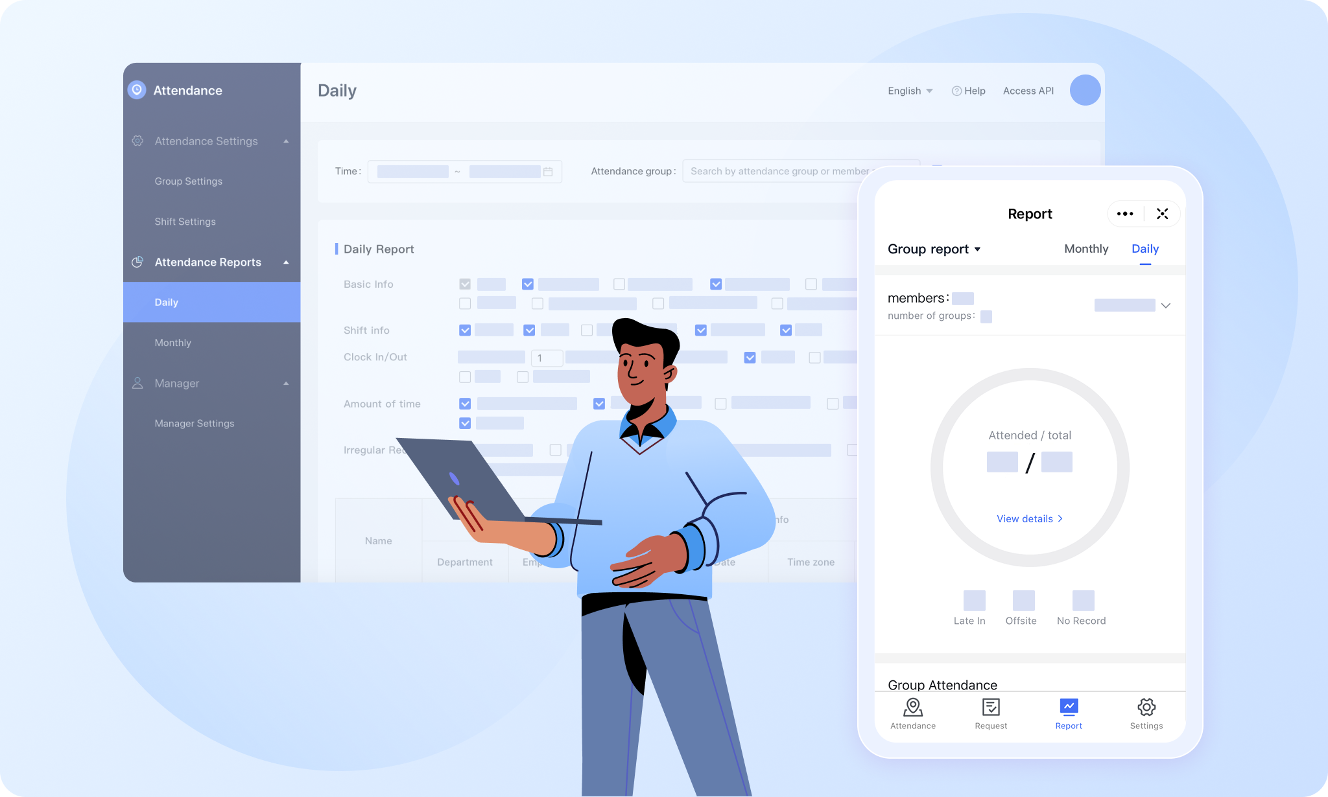The height and width of the screenshot is (797, 1328).
Task: Click the Attended / total label
Action: tap(1030, 435)
